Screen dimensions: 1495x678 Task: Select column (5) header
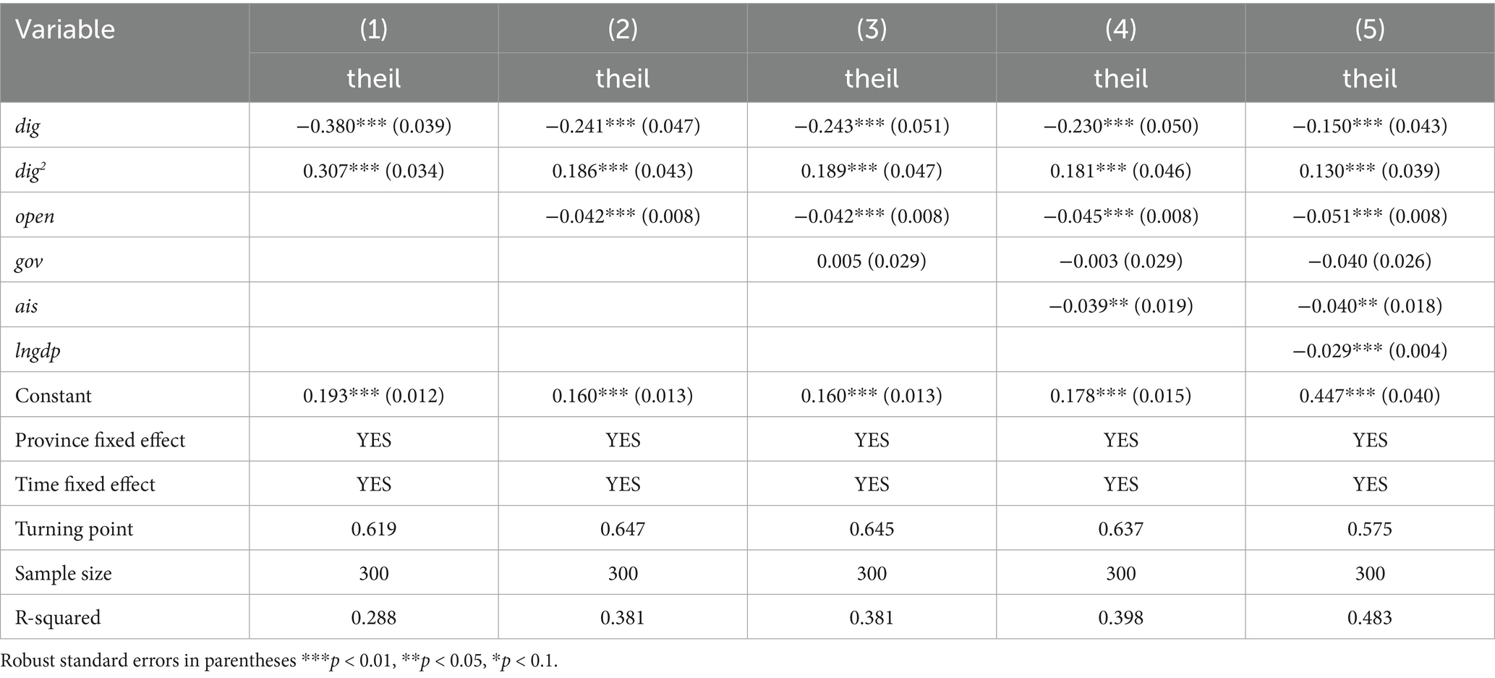pyautogui.click(x=1370, y=29)
